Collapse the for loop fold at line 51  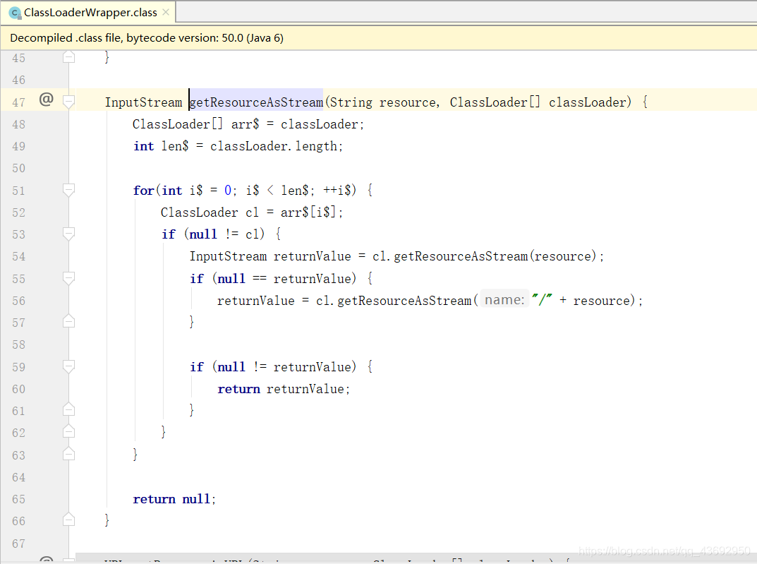(x=69, y=190)
